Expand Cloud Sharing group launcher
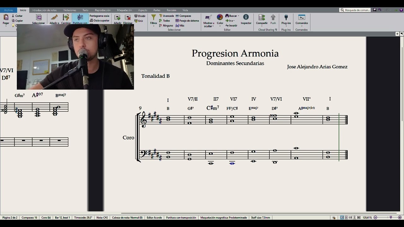Screen dimensions: 404x227 276,30
